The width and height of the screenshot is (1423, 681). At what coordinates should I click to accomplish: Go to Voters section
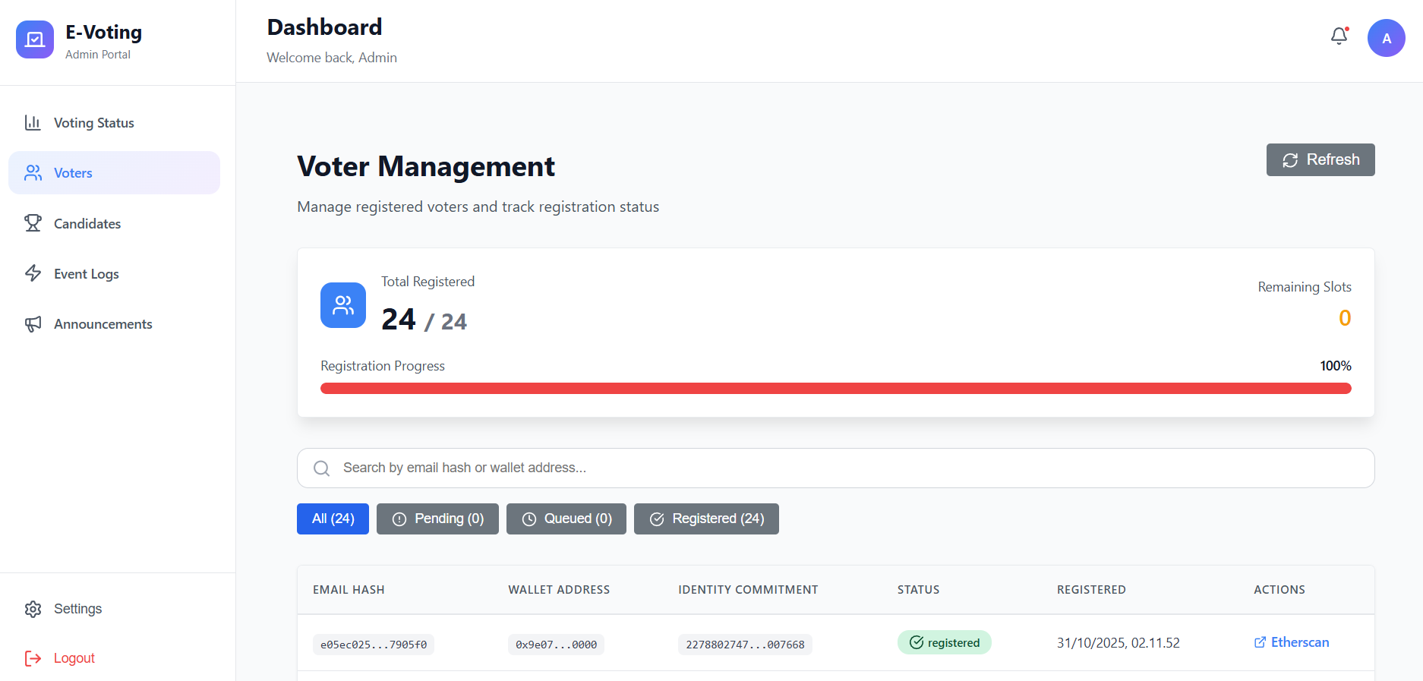tap(114, 172)
